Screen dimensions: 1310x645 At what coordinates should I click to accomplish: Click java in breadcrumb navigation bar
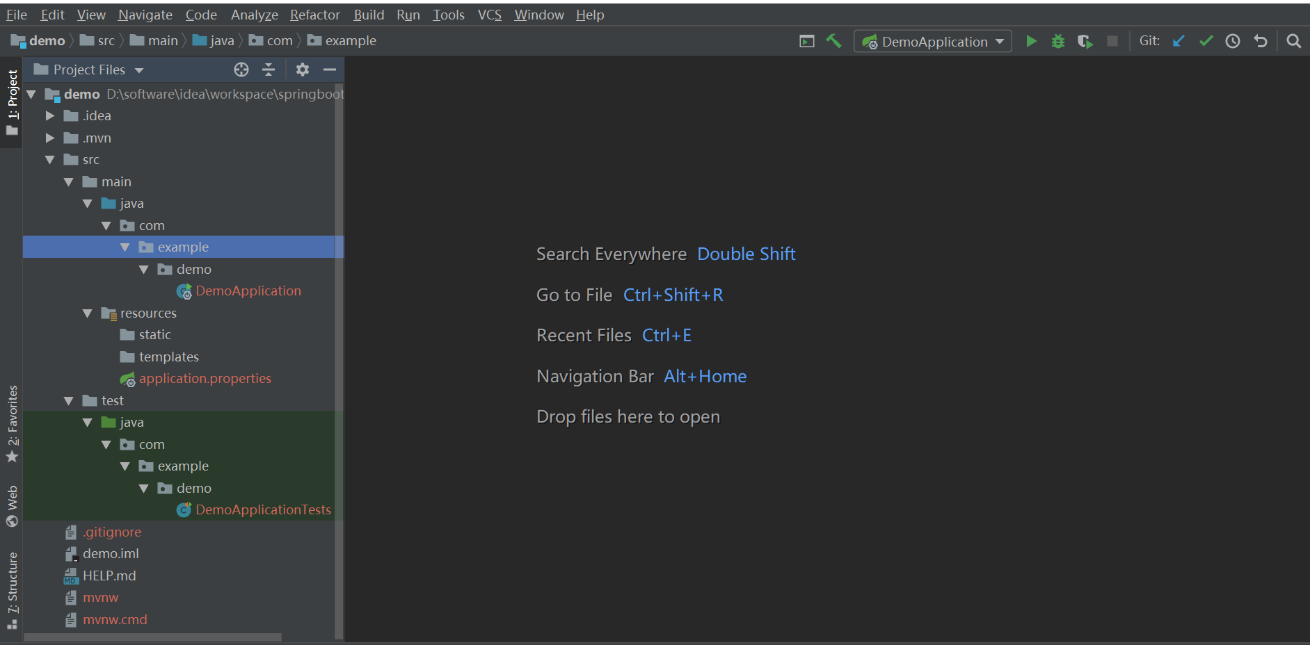point(214,41)
